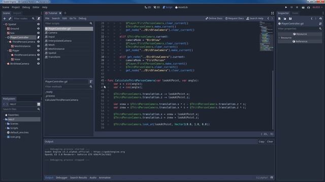325x182 pixels.
Task: Click the Search Help button
Action: tap(255, 18)
